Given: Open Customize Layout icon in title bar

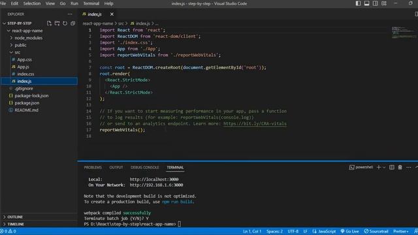Looking at the screenshot, I should coord(384,3).
